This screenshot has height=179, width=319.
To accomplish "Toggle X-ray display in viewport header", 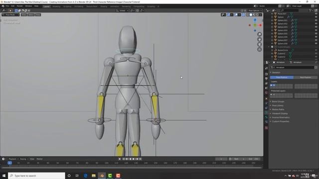I will click(243, 15).
